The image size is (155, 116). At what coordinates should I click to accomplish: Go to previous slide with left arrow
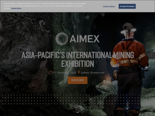[x=4, y=55]
